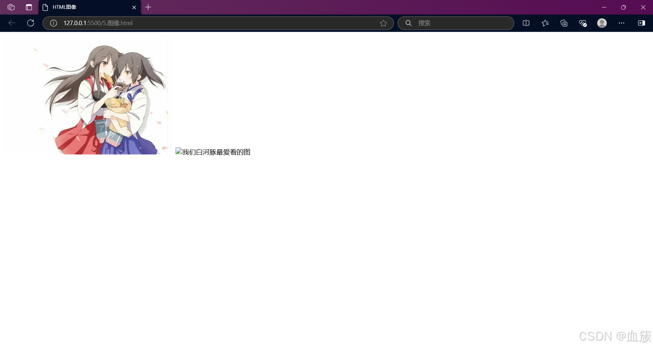Open the tab actions menu icon

coord(29,7)
